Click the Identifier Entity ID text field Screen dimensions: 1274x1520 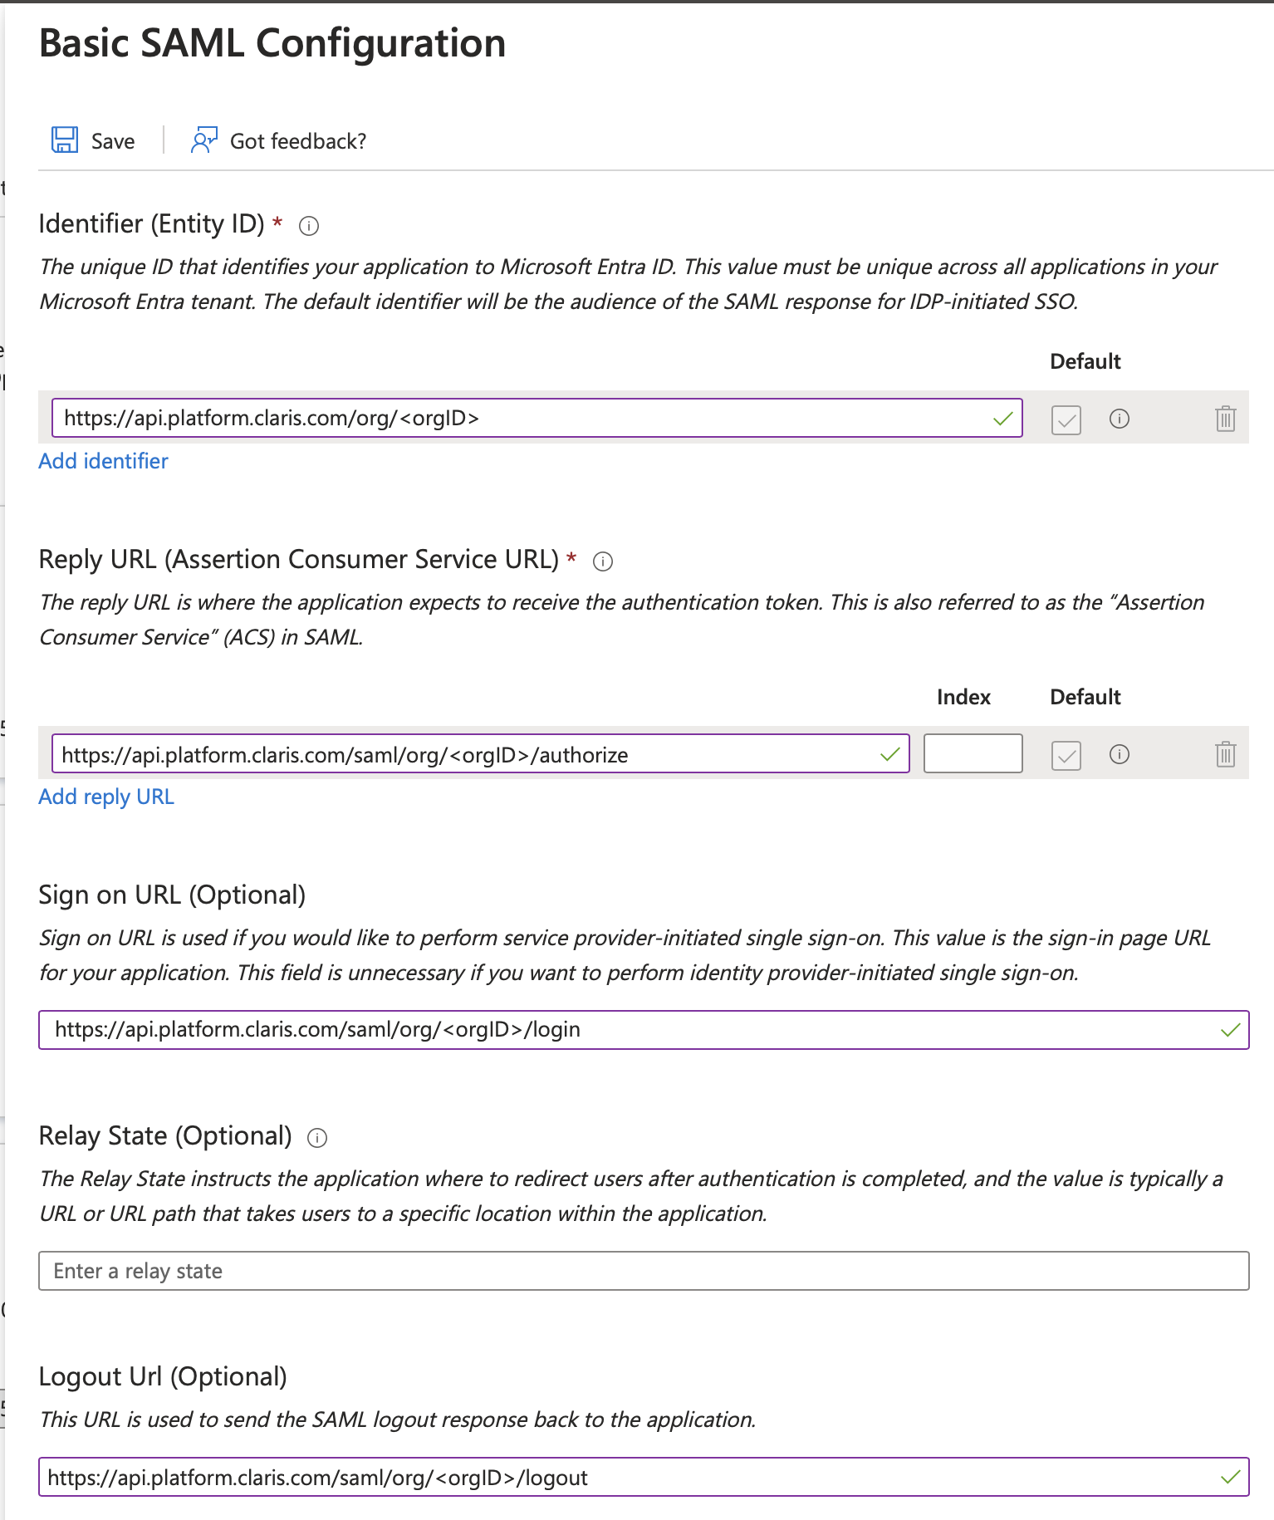click(x=523, y=418)
